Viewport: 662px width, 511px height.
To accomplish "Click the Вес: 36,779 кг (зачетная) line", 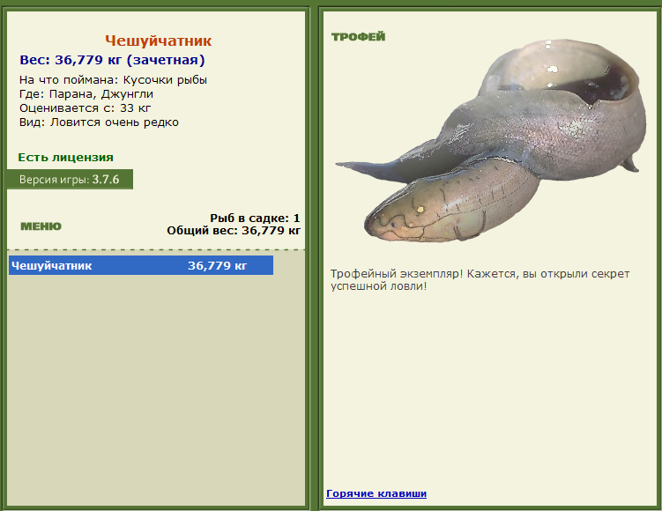I will tap(112, 60).
